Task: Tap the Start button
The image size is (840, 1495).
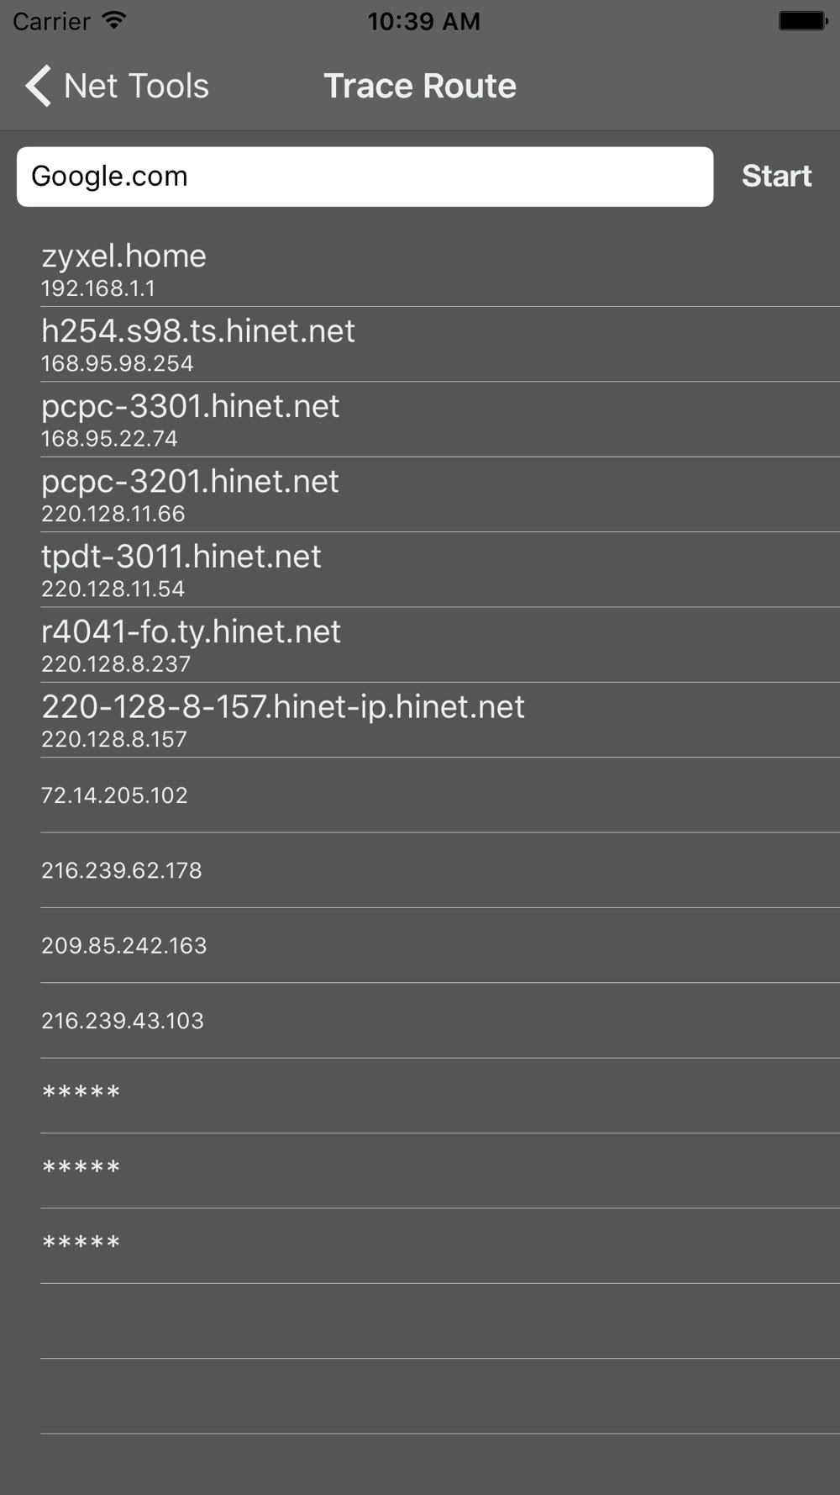Action: point(776,176)
